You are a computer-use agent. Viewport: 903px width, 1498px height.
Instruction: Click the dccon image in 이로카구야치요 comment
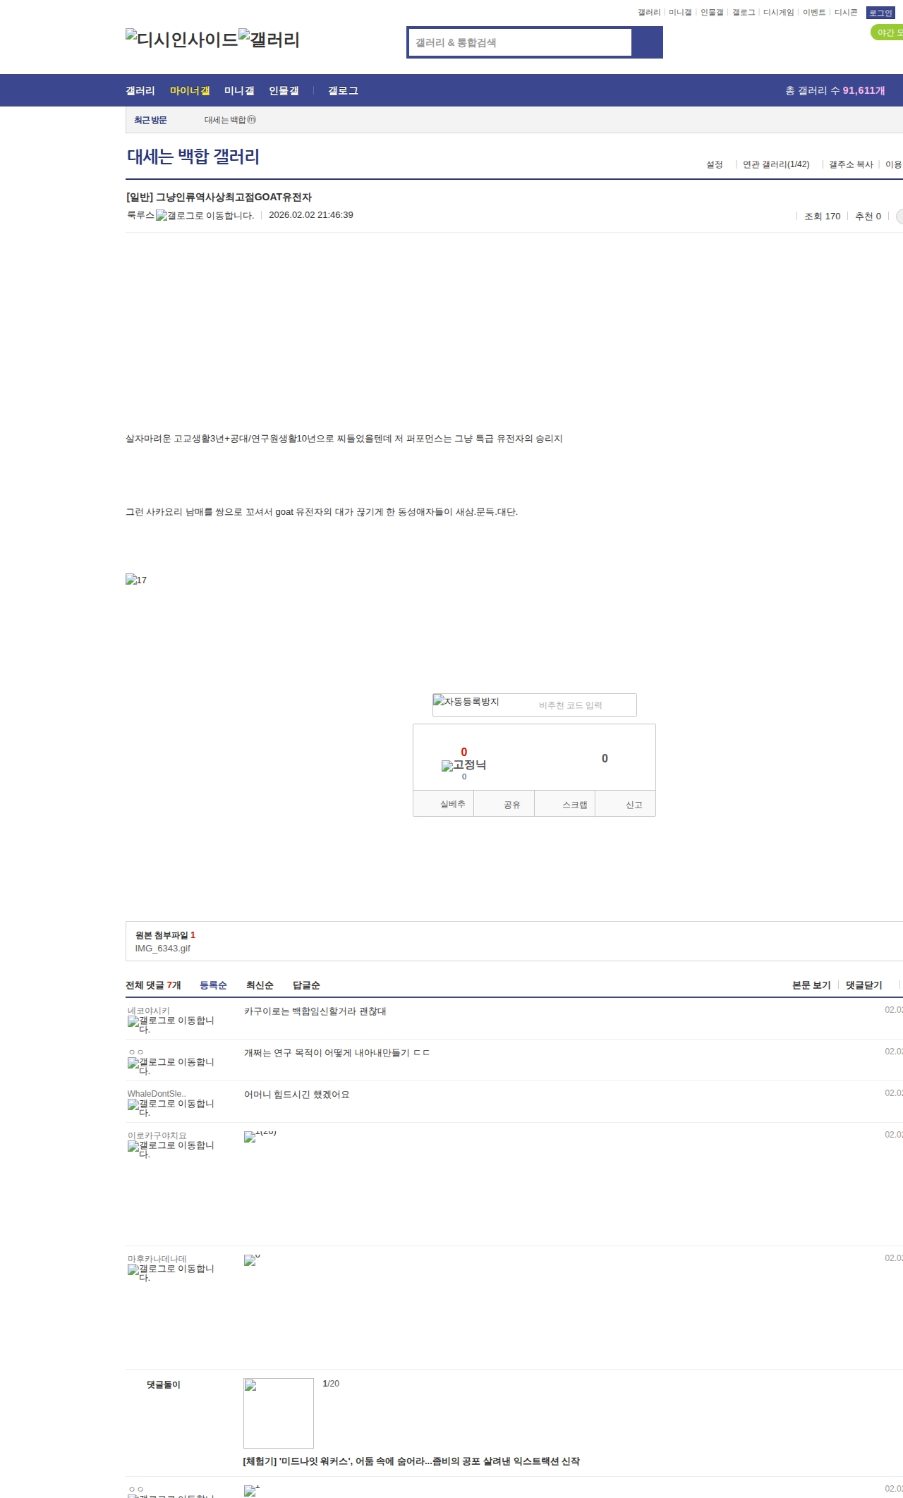coord(260,1136)
